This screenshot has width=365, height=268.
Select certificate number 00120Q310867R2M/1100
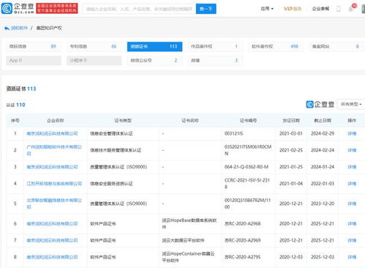click(247, 204)
